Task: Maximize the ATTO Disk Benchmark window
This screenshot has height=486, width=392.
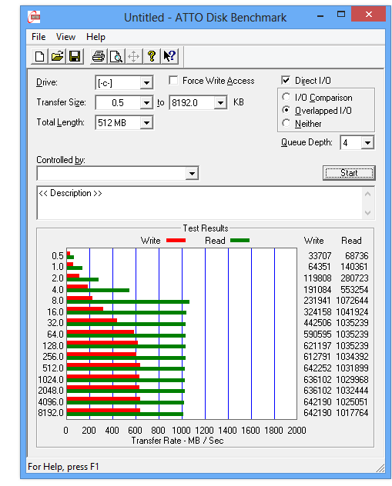Action: pyautogui.click(x=341, y=15)
